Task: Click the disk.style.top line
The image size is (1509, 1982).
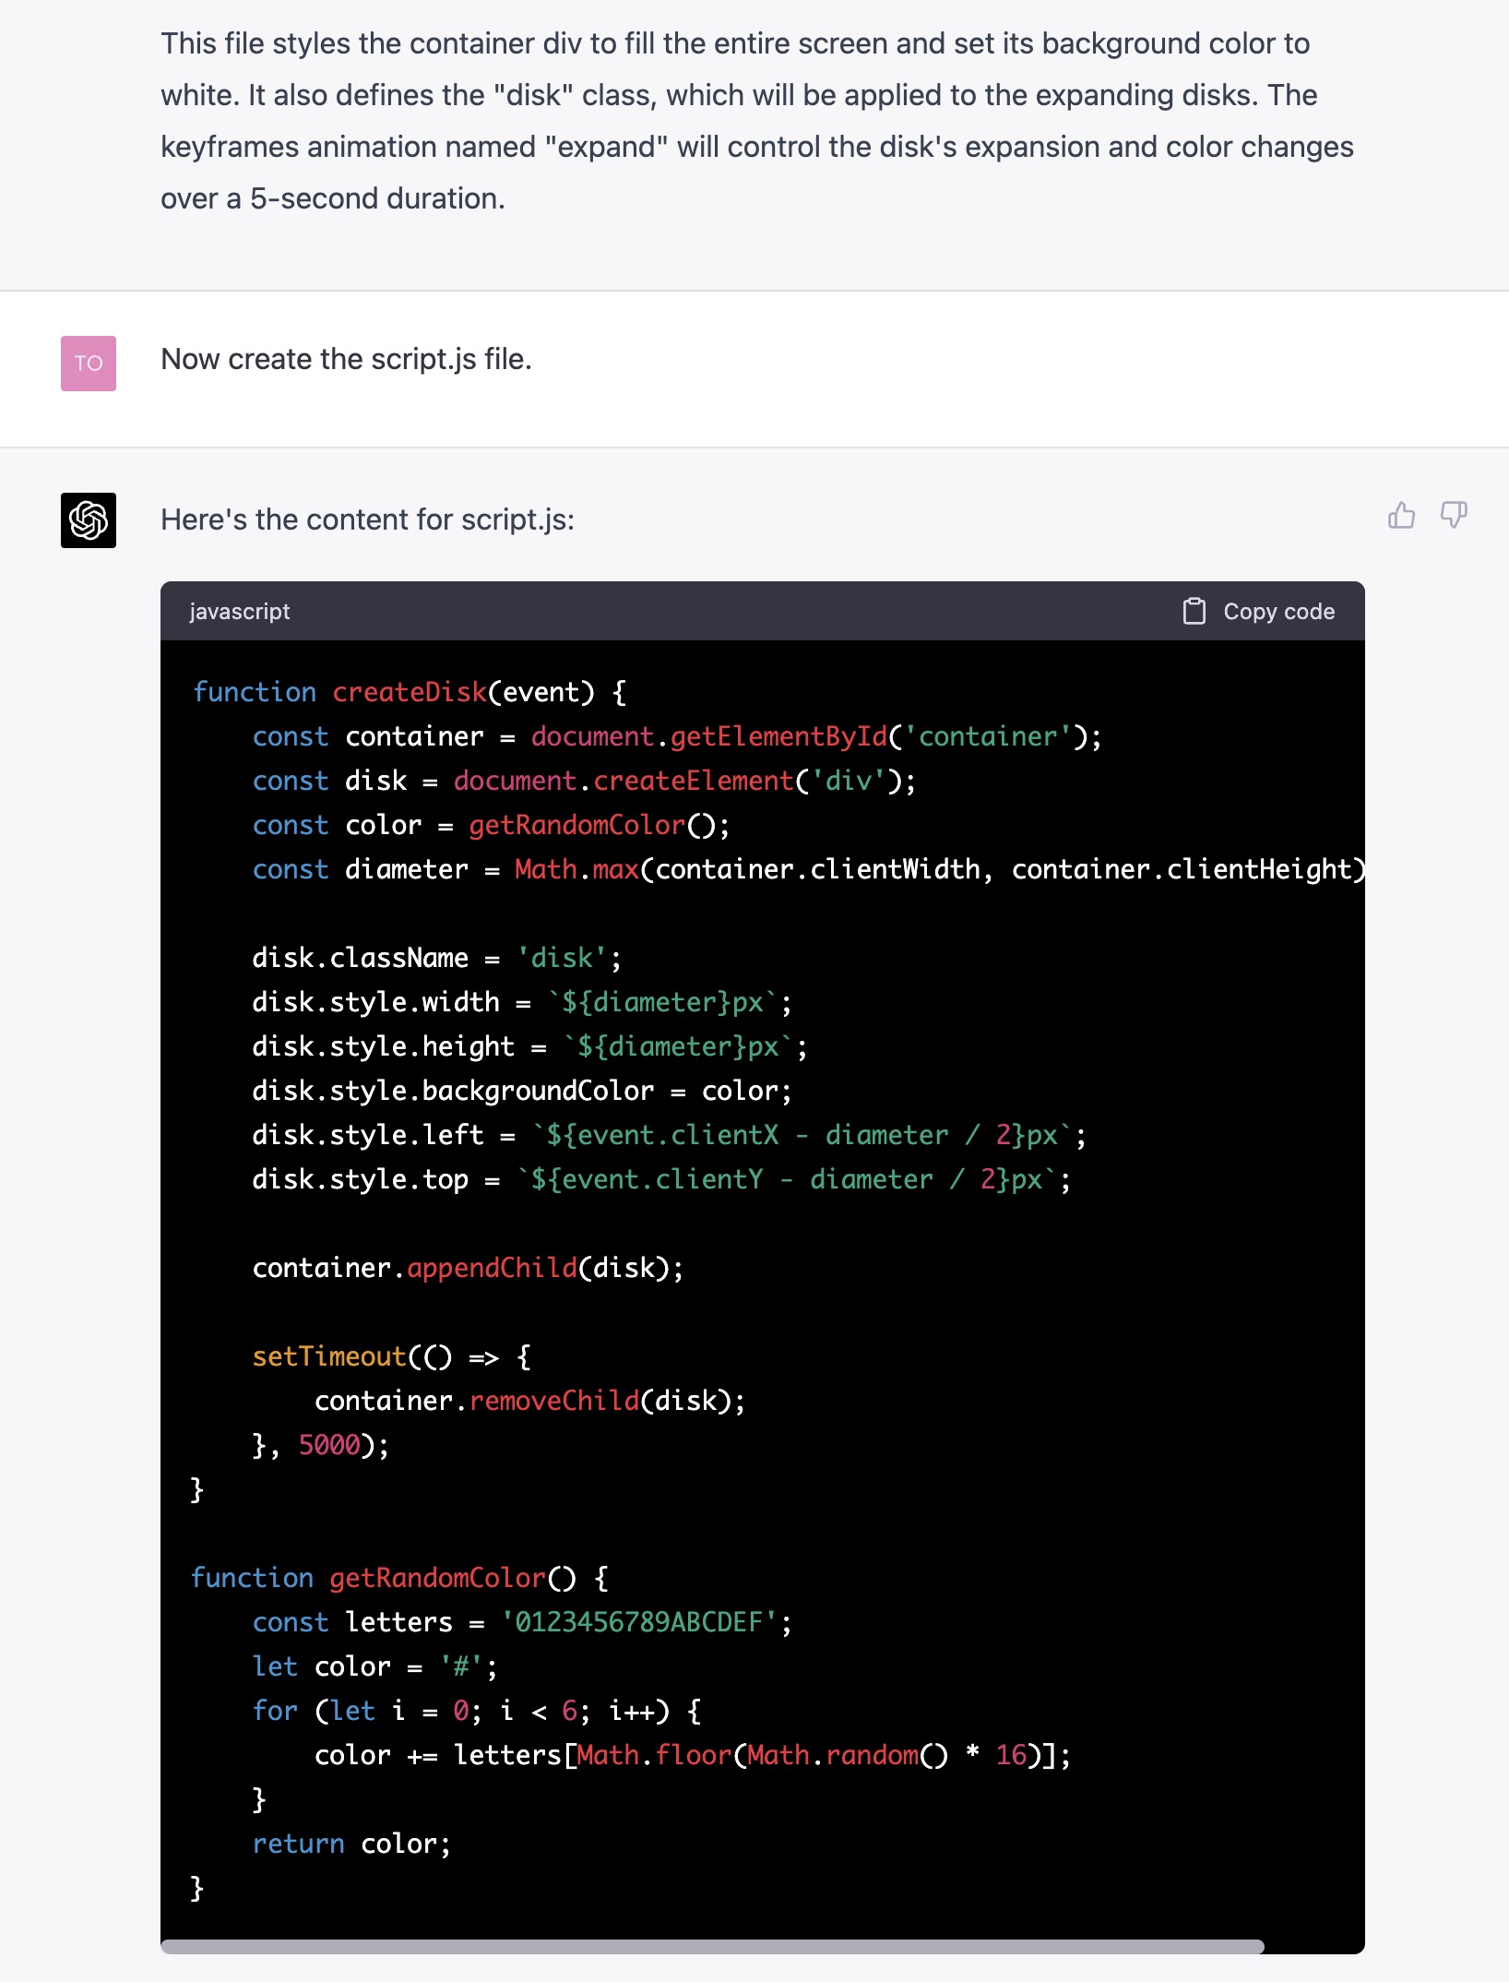Action: click(x=661, y=1179)
